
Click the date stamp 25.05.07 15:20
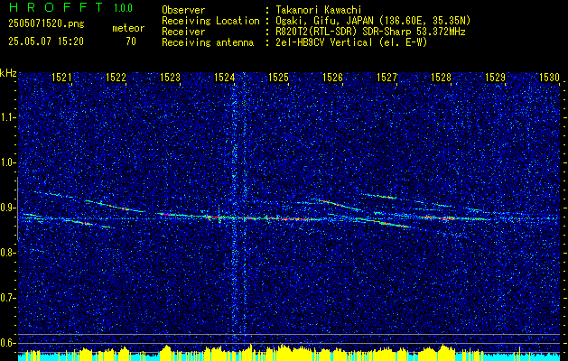tap(46, 42)
